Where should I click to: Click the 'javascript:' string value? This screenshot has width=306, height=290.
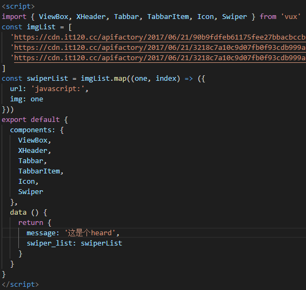pyautogui.click(x=58, y=89)
